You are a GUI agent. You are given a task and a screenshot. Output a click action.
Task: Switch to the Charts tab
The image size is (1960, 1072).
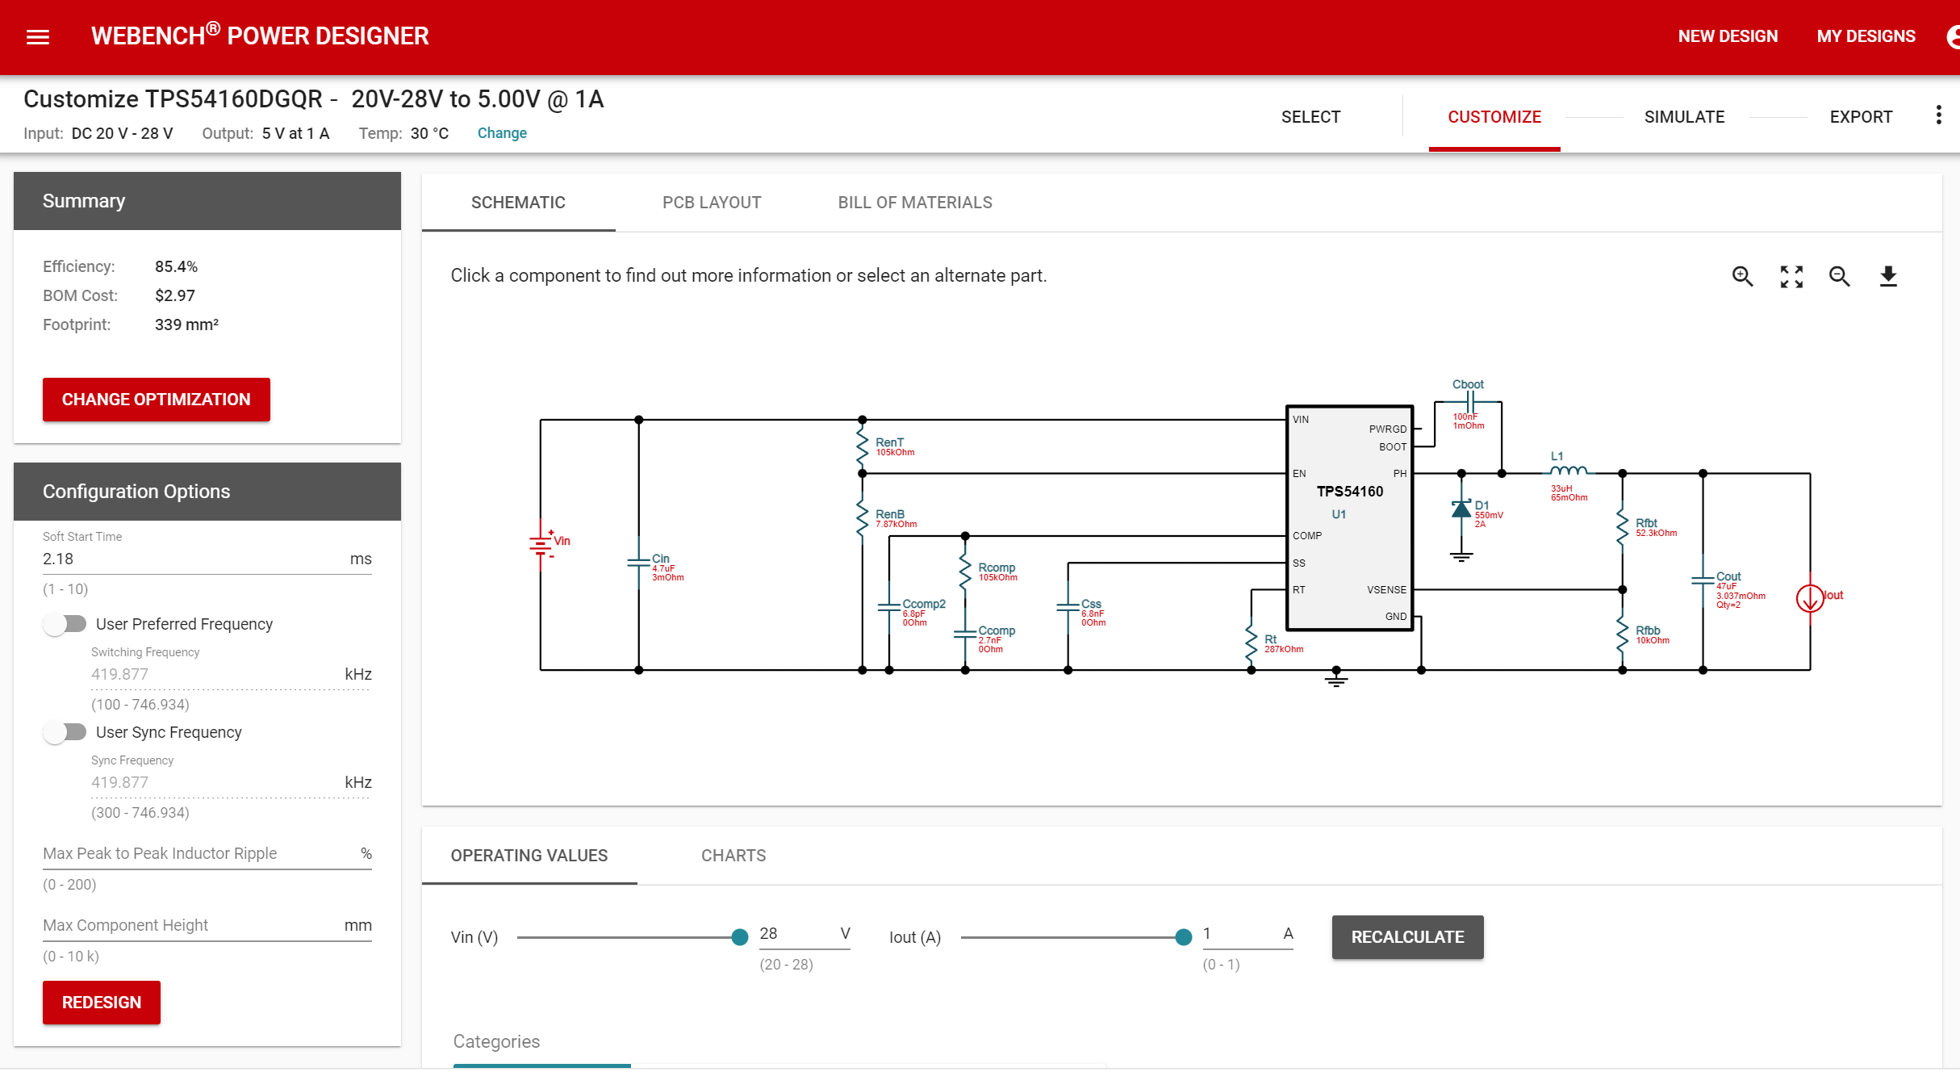(x=733, y=856)
